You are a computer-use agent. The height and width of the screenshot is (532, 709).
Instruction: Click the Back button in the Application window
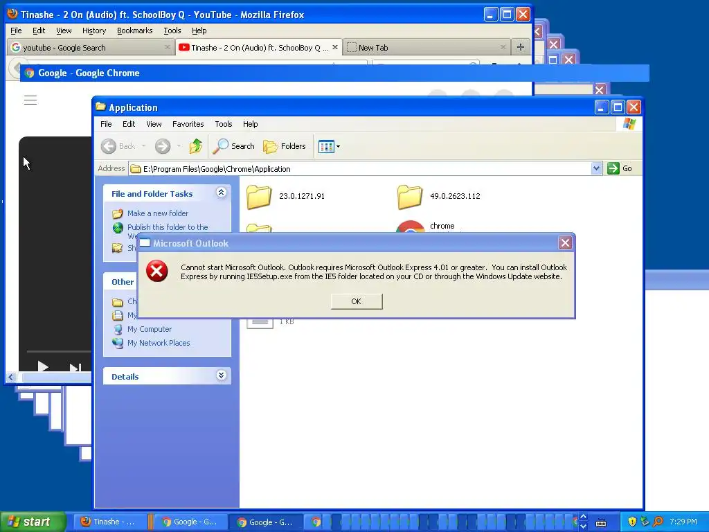pyautogui.click(x=118, y=146)
